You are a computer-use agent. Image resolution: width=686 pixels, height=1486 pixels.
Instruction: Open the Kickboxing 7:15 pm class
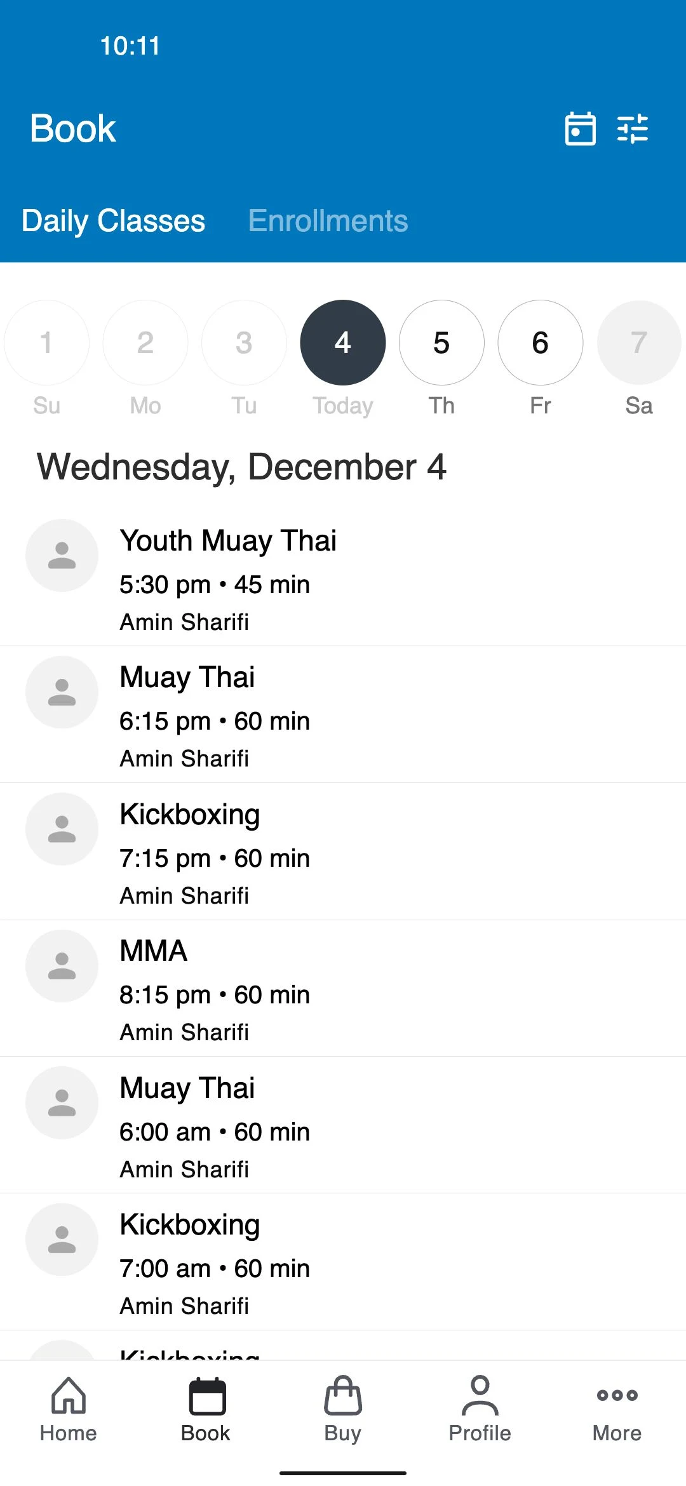(x=343, y=852)
